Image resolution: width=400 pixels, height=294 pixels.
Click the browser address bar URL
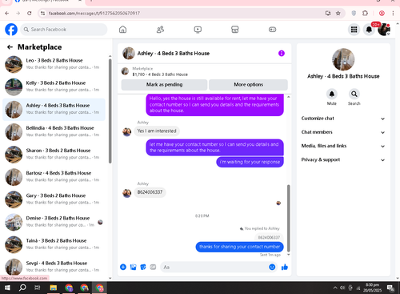pyautogui.click(x=94, y=13)
